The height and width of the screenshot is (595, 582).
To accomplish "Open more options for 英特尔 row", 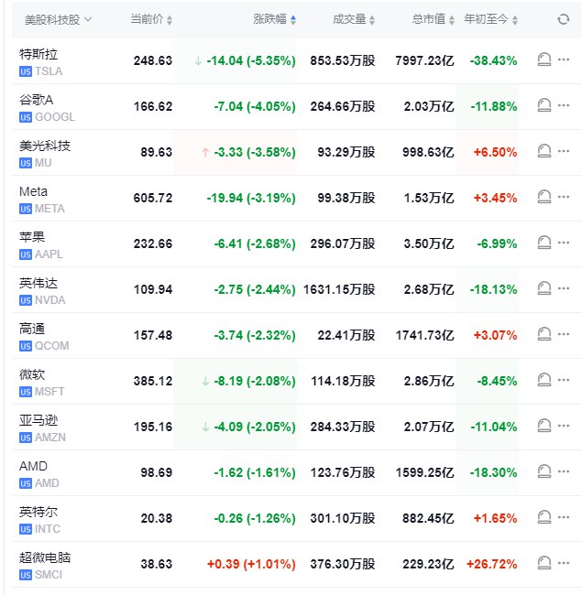I will tap(564, 517).
